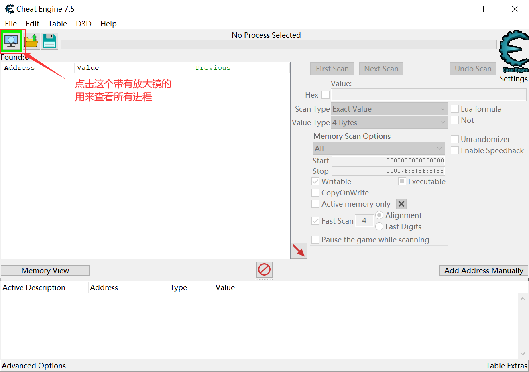Open the File menu
The width and height of the screenshot is (529, 372).
tap(11, 24)
